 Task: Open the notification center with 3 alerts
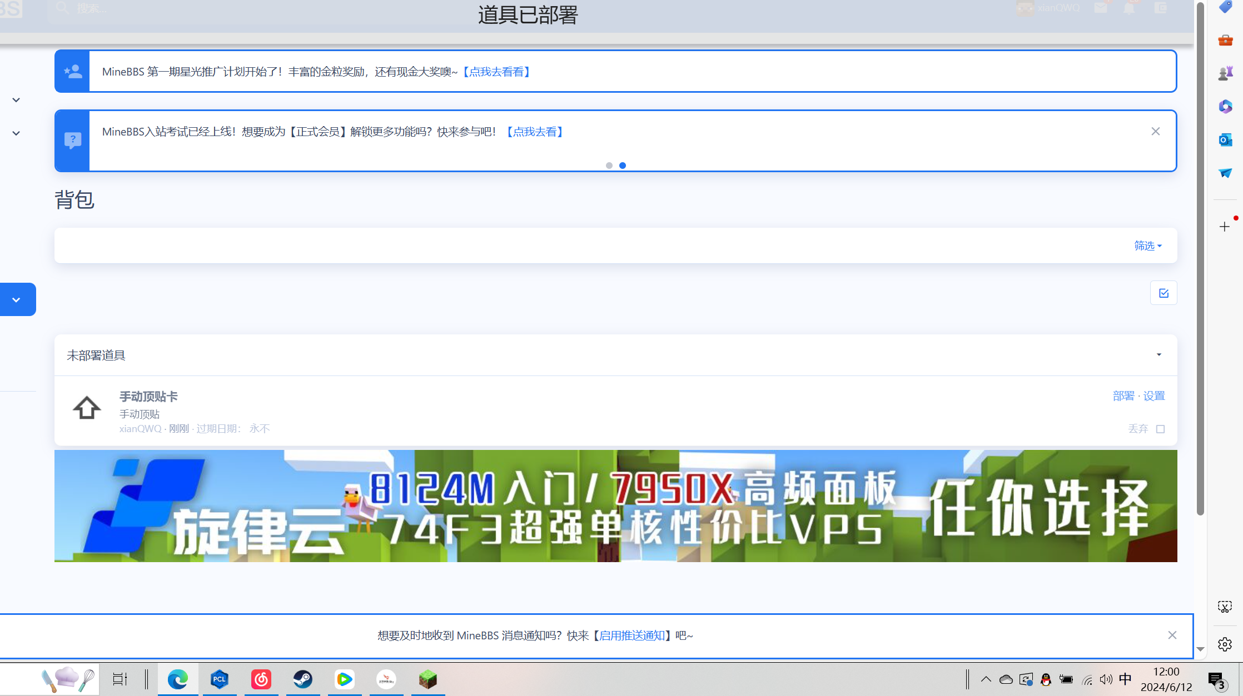click(x=1217, y=680)
